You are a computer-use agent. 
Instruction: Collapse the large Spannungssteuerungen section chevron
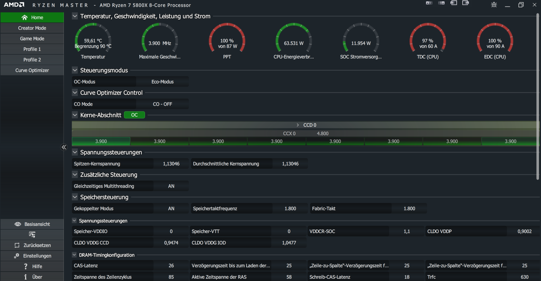[75, 152]
